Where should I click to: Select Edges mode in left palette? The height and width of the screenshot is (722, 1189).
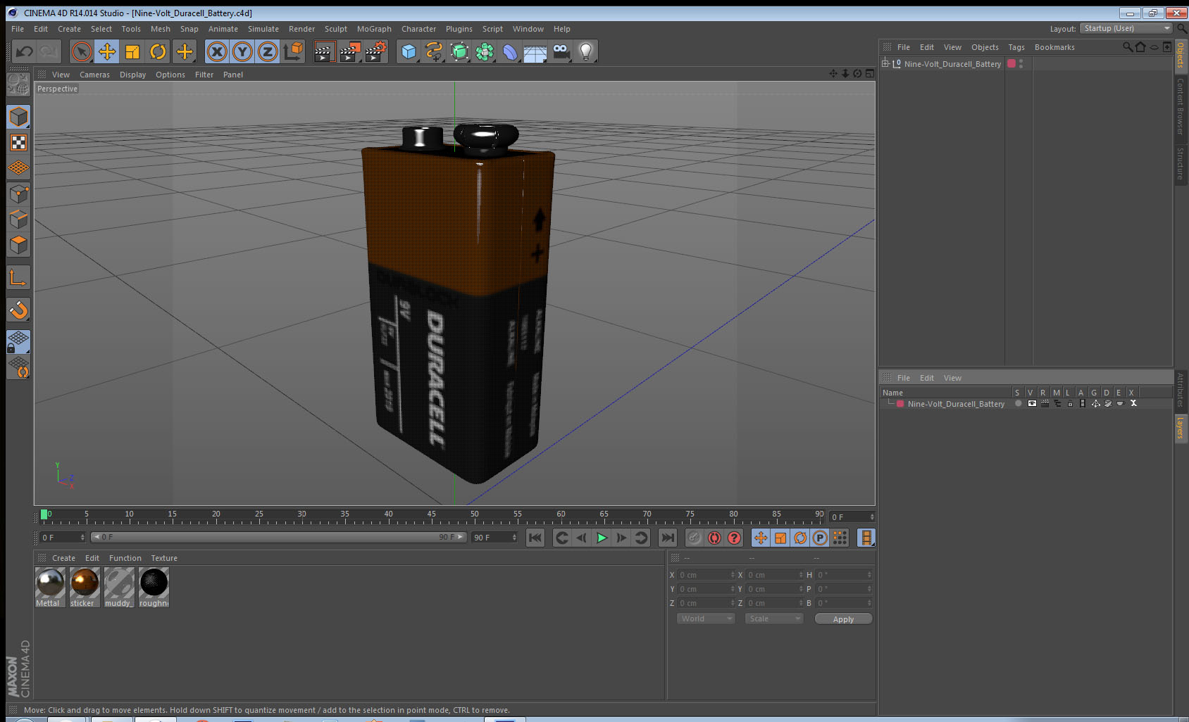[18, 219]
